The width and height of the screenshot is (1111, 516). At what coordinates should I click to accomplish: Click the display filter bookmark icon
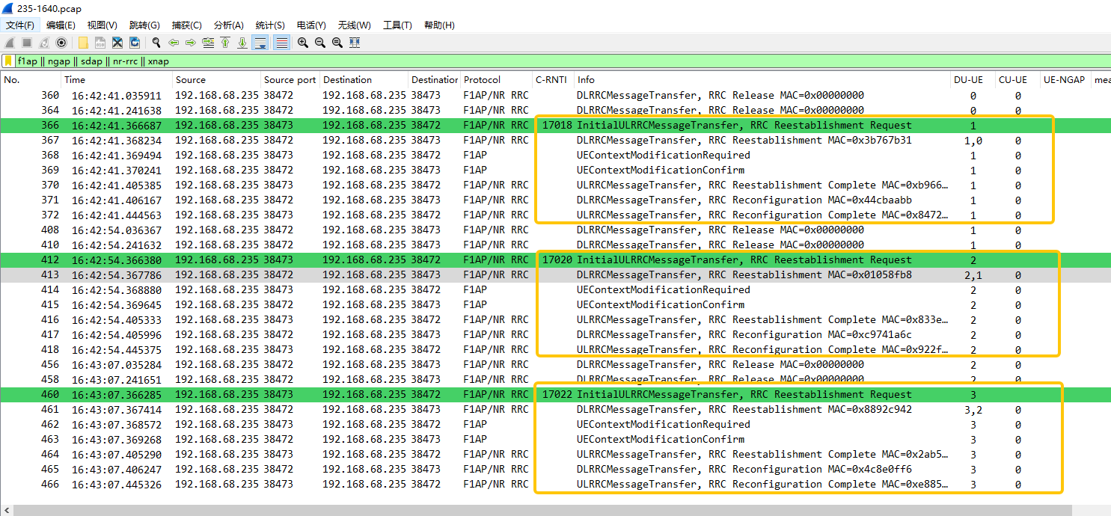click(x=8, y=61)
